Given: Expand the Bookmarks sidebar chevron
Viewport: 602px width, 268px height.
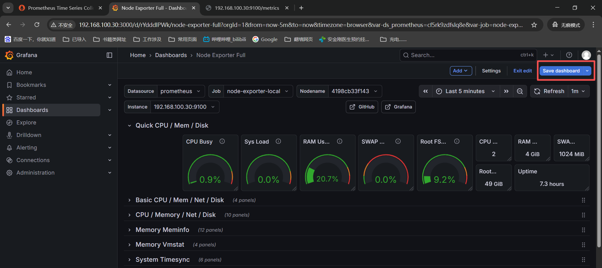Looking at the screenshot, I should (x=110, y=85).
